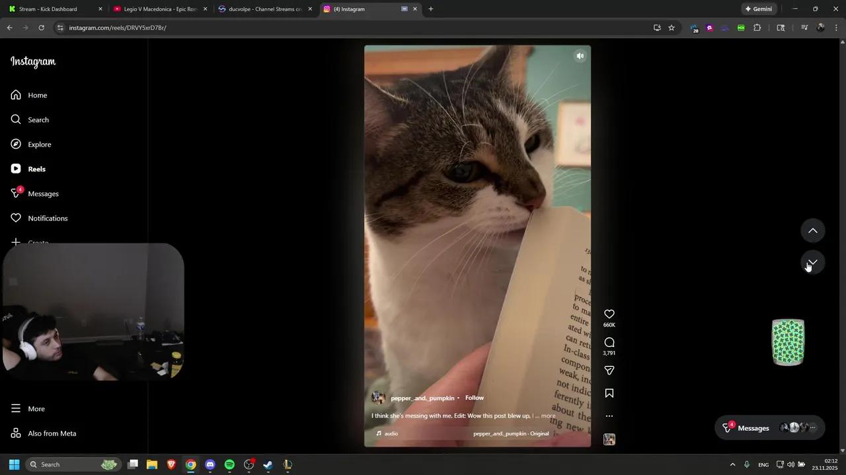Image resolution: width=846 pixels, height=475 pixels.
Task: Open Steam from taskbar
Action: pyautogui.click(x=268, y=464)
